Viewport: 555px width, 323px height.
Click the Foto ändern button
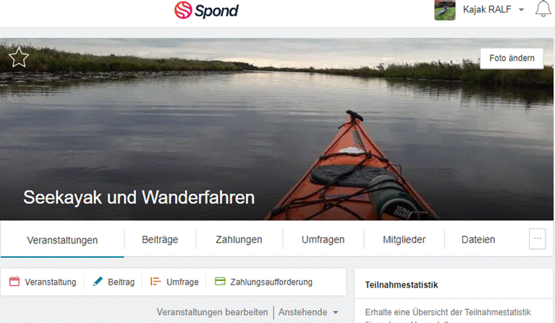point(512,59)
